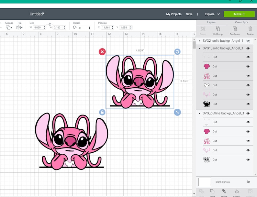
Task: Click the blue lock handle on the selection
Action: 102,112
